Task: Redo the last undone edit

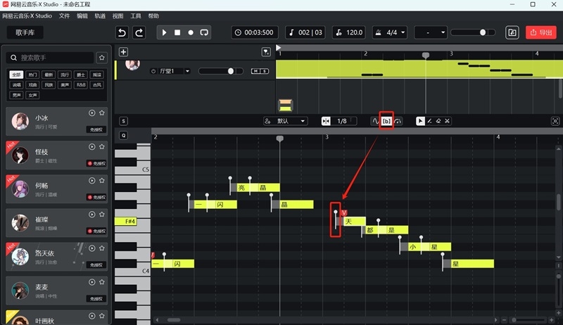Action: (x=139, y=32)
